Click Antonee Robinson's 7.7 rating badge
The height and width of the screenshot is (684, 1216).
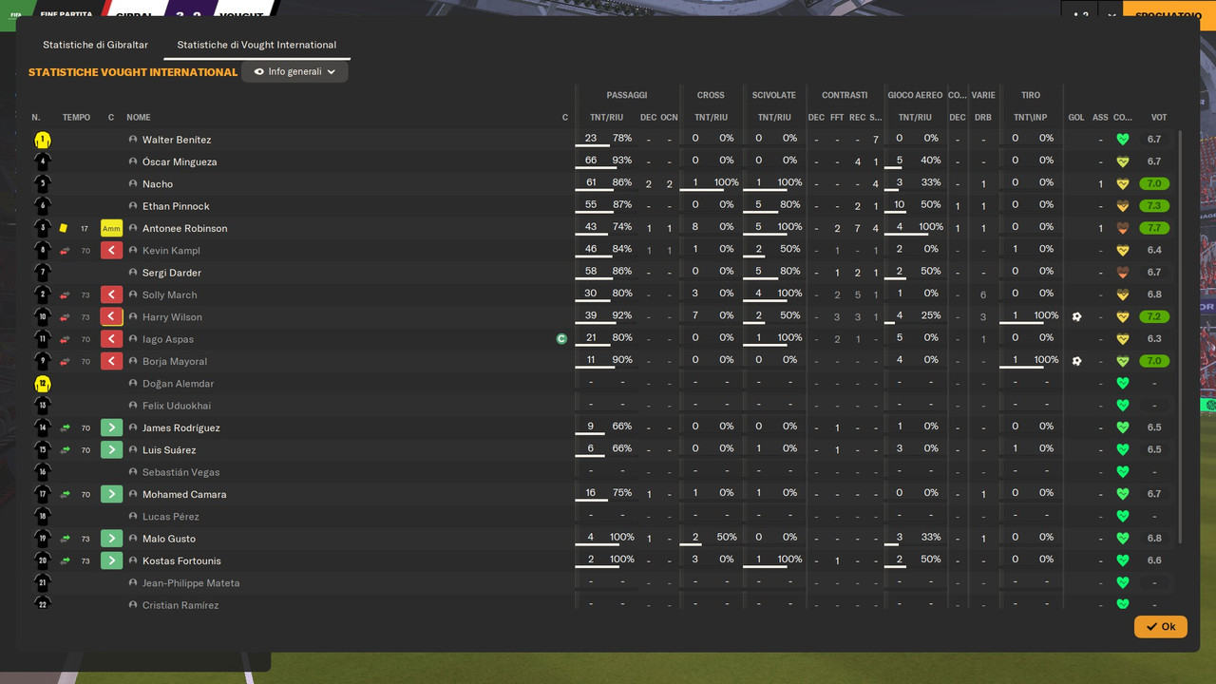pos(1154,228)
